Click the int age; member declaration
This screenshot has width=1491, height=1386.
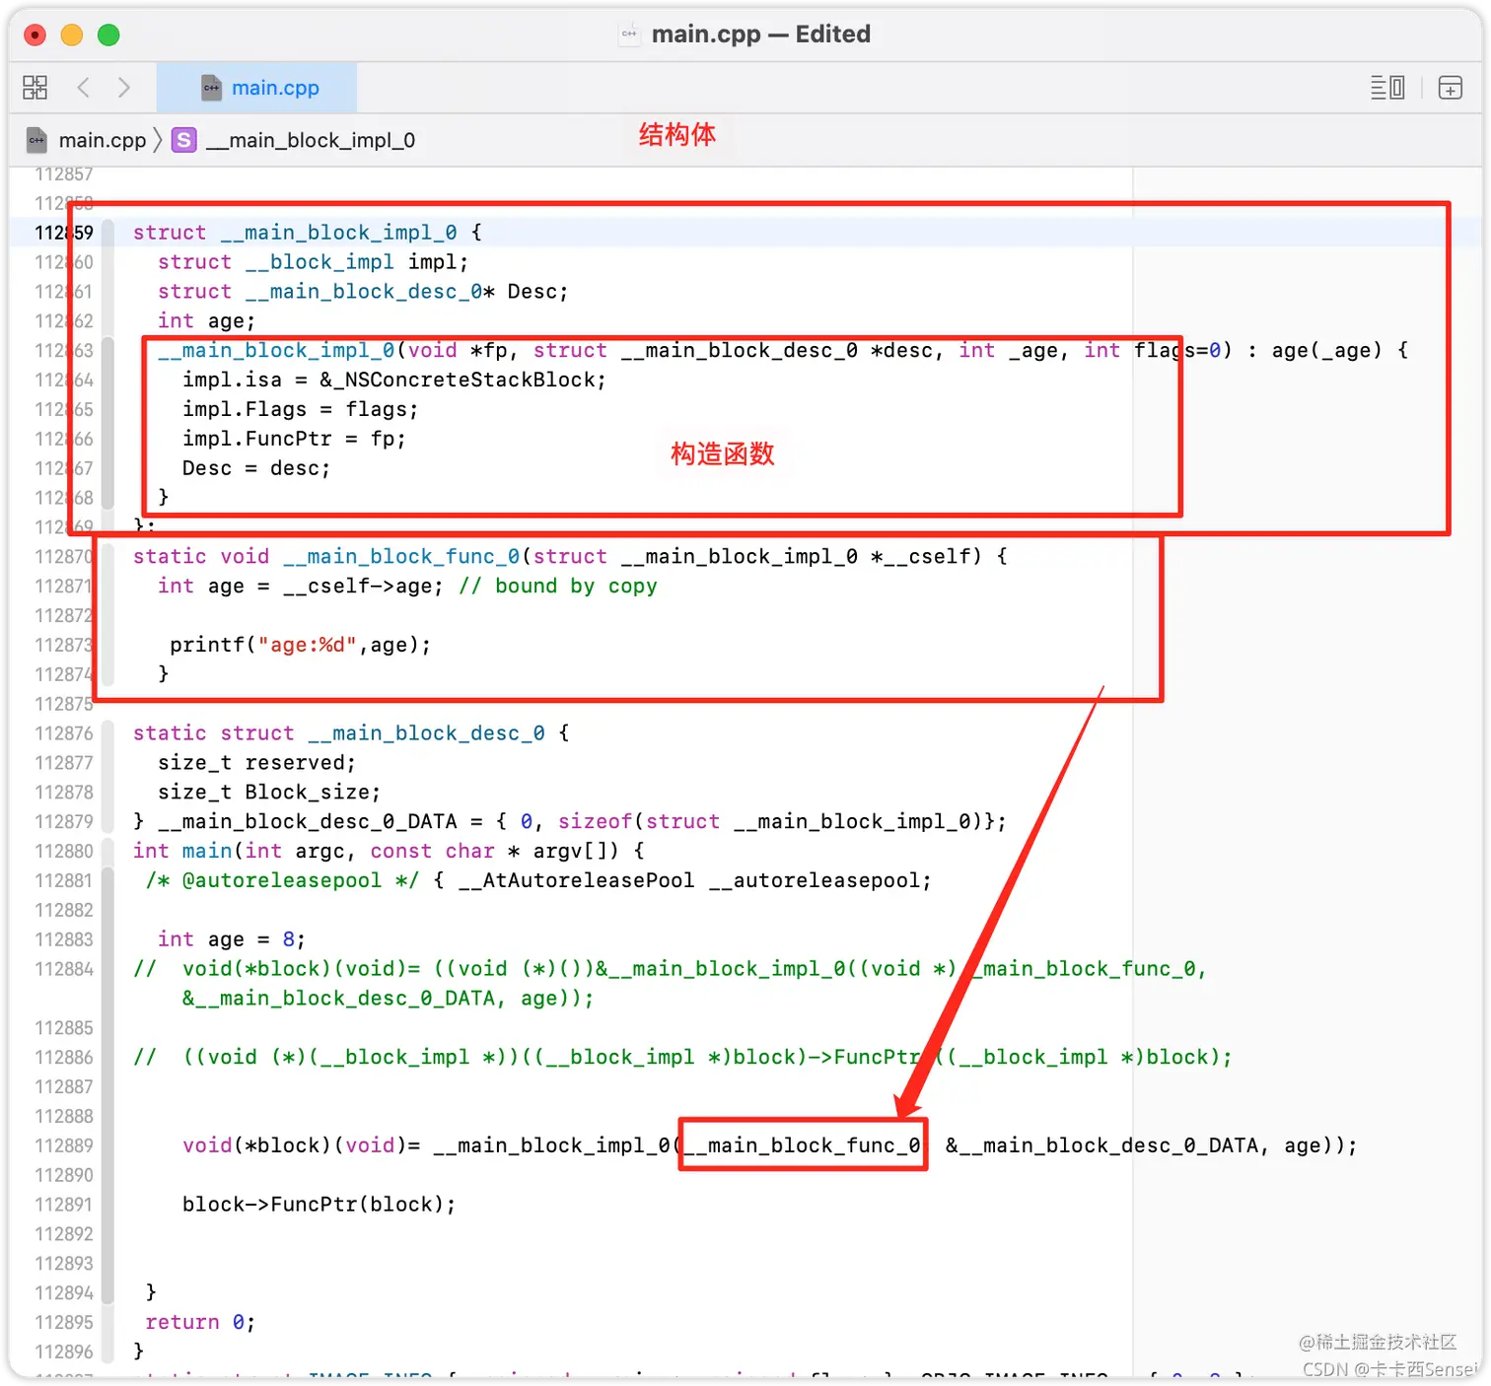(206, 321)
